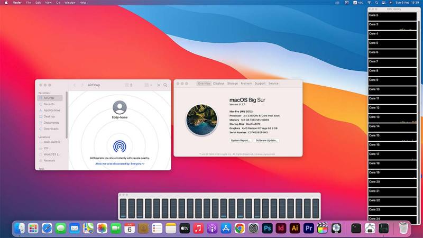Viewport: 423px width, 238px height.
Task: Launch the Apple TV app in Dock
Action: 185,228
